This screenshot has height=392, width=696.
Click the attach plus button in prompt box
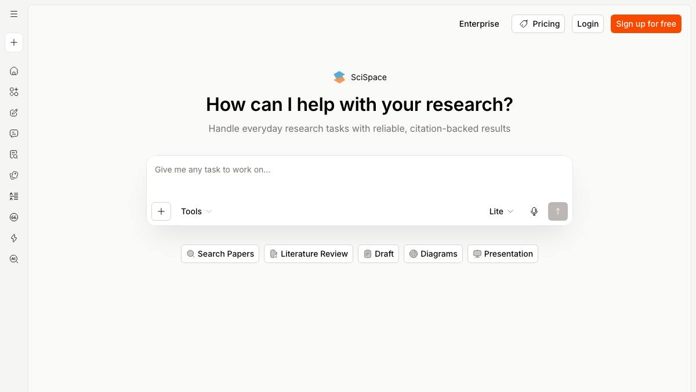click(x=161, y=211)
